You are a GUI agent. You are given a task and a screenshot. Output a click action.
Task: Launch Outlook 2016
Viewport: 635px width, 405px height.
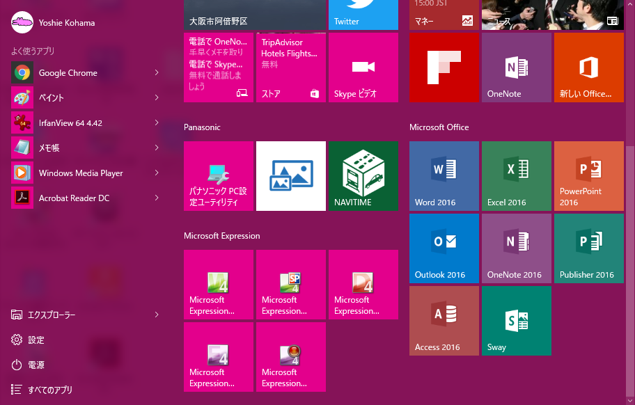444,248
